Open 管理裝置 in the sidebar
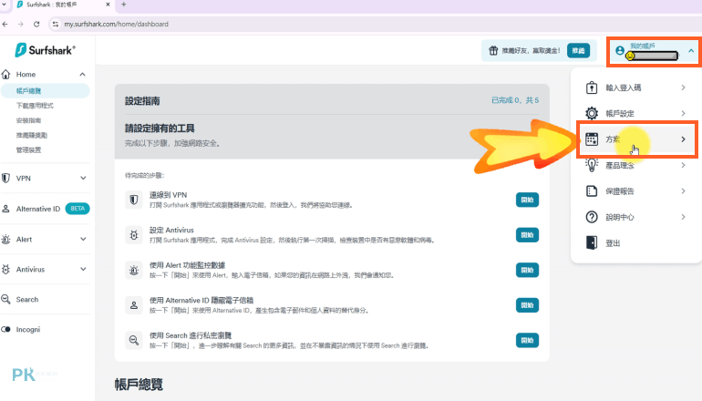This screenshot has height=401, width=702. [28, 150]
